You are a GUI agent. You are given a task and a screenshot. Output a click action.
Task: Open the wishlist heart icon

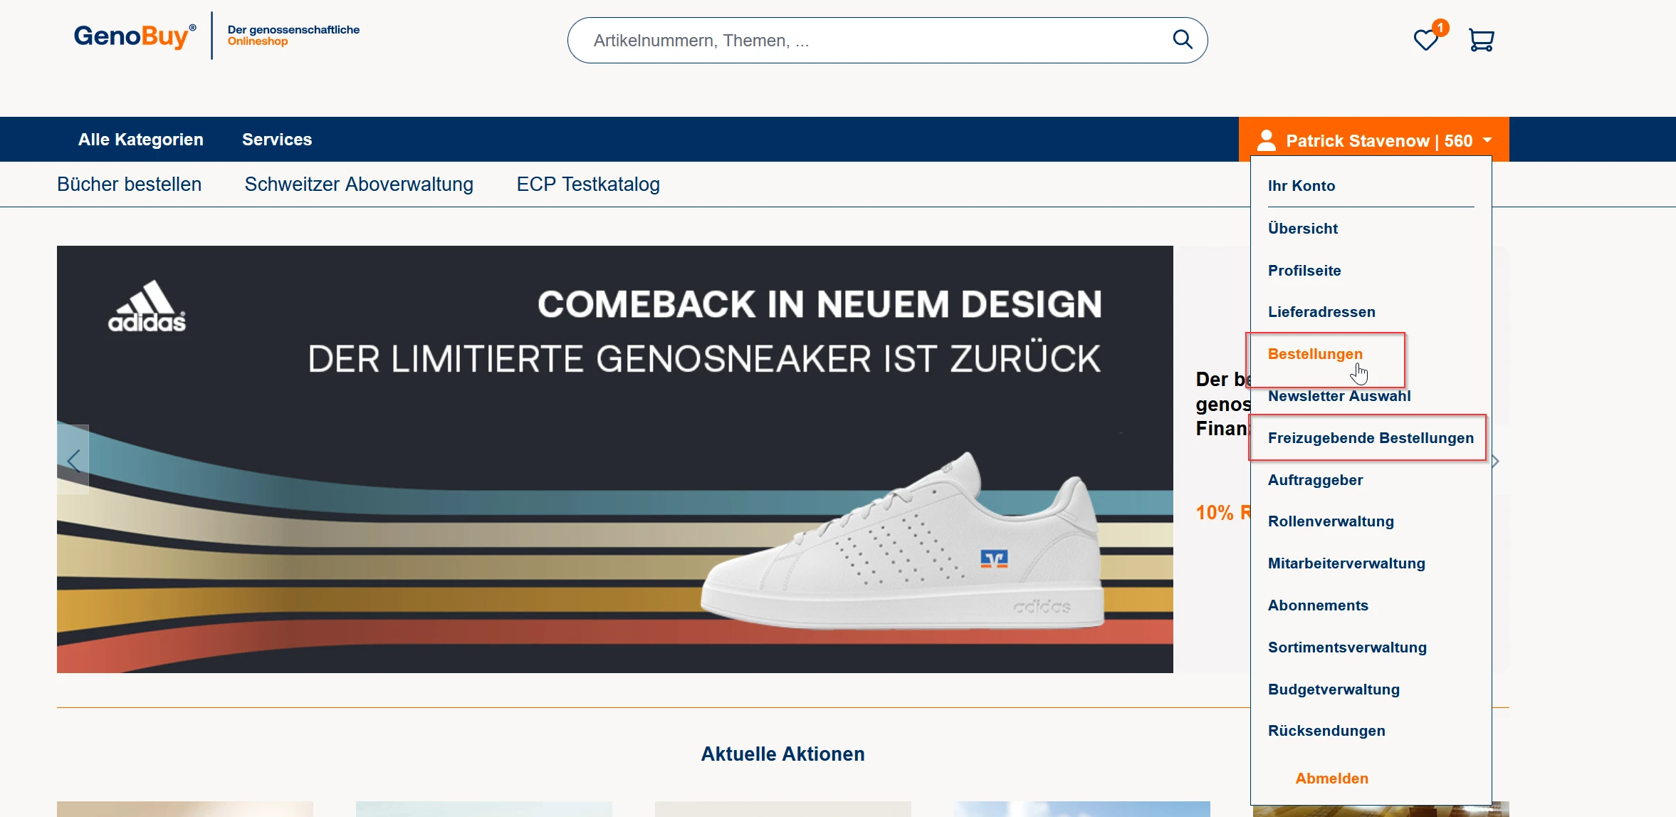click(x=1425, y=40)
